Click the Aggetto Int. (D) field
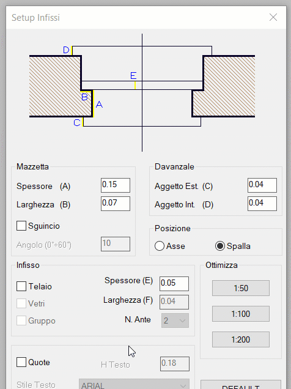Viewport: 291px width, 389px height. click(x=262, y=204)
